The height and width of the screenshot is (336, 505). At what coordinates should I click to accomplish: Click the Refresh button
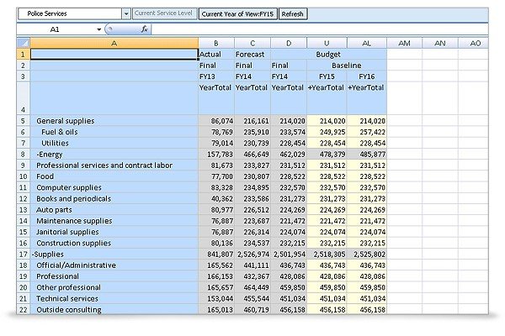[292, 14]
